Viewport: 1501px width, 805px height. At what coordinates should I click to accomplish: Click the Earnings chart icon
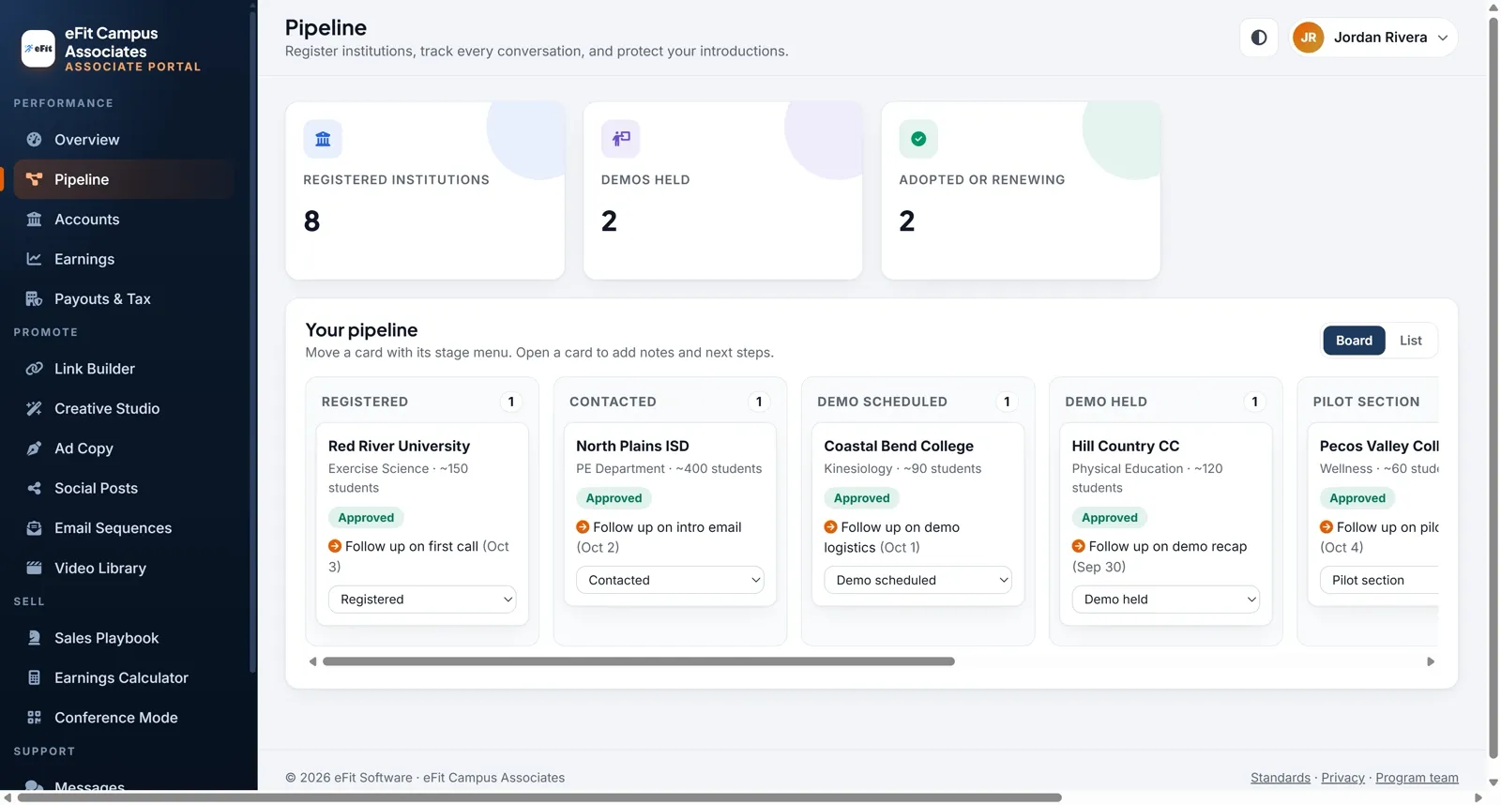point(35,259)
